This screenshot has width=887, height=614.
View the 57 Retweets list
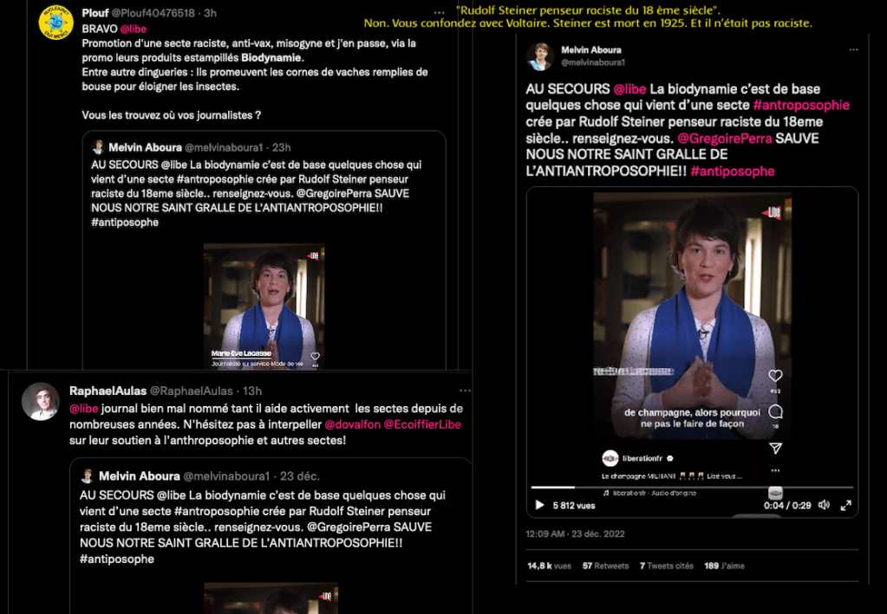(x=605, y=566)
